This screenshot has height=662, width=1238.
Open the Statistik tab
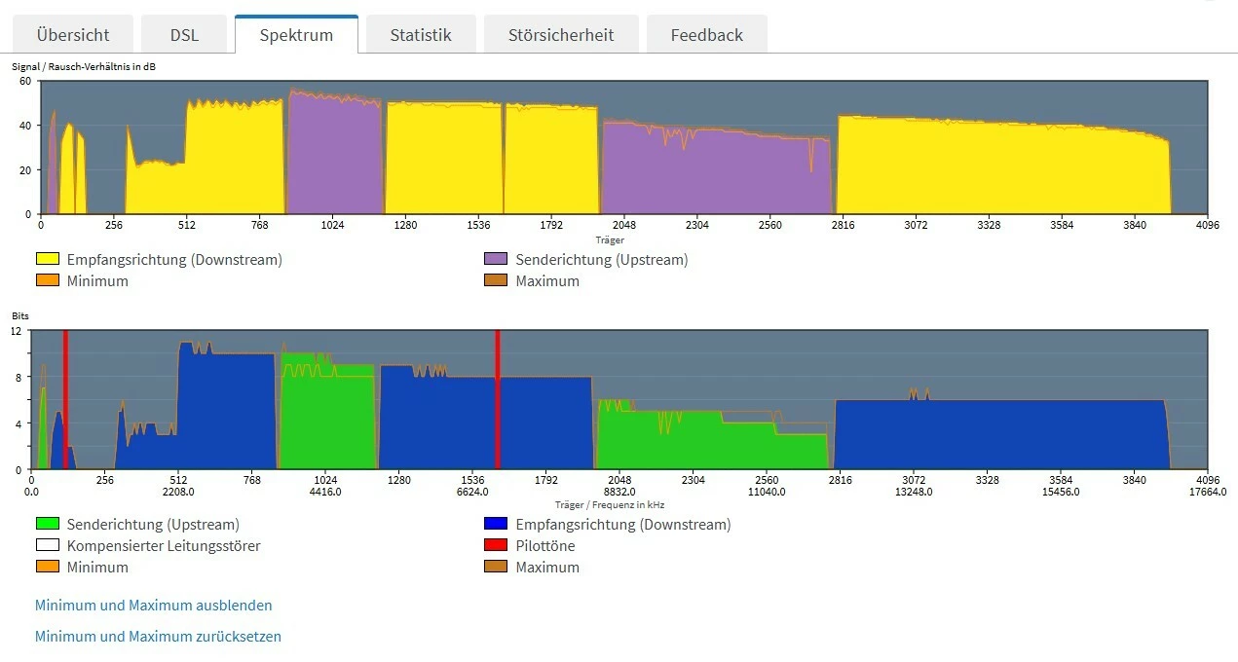point(421,34)
